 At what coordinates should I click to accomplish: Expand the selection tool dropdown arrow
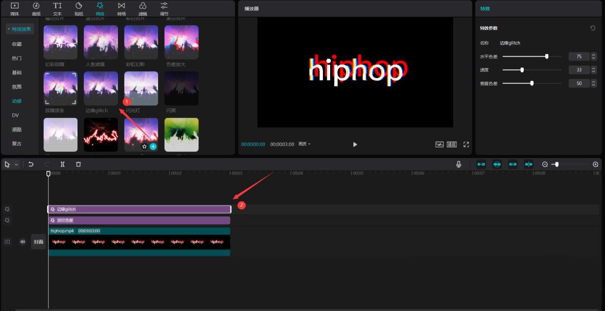tap(16, 165)
